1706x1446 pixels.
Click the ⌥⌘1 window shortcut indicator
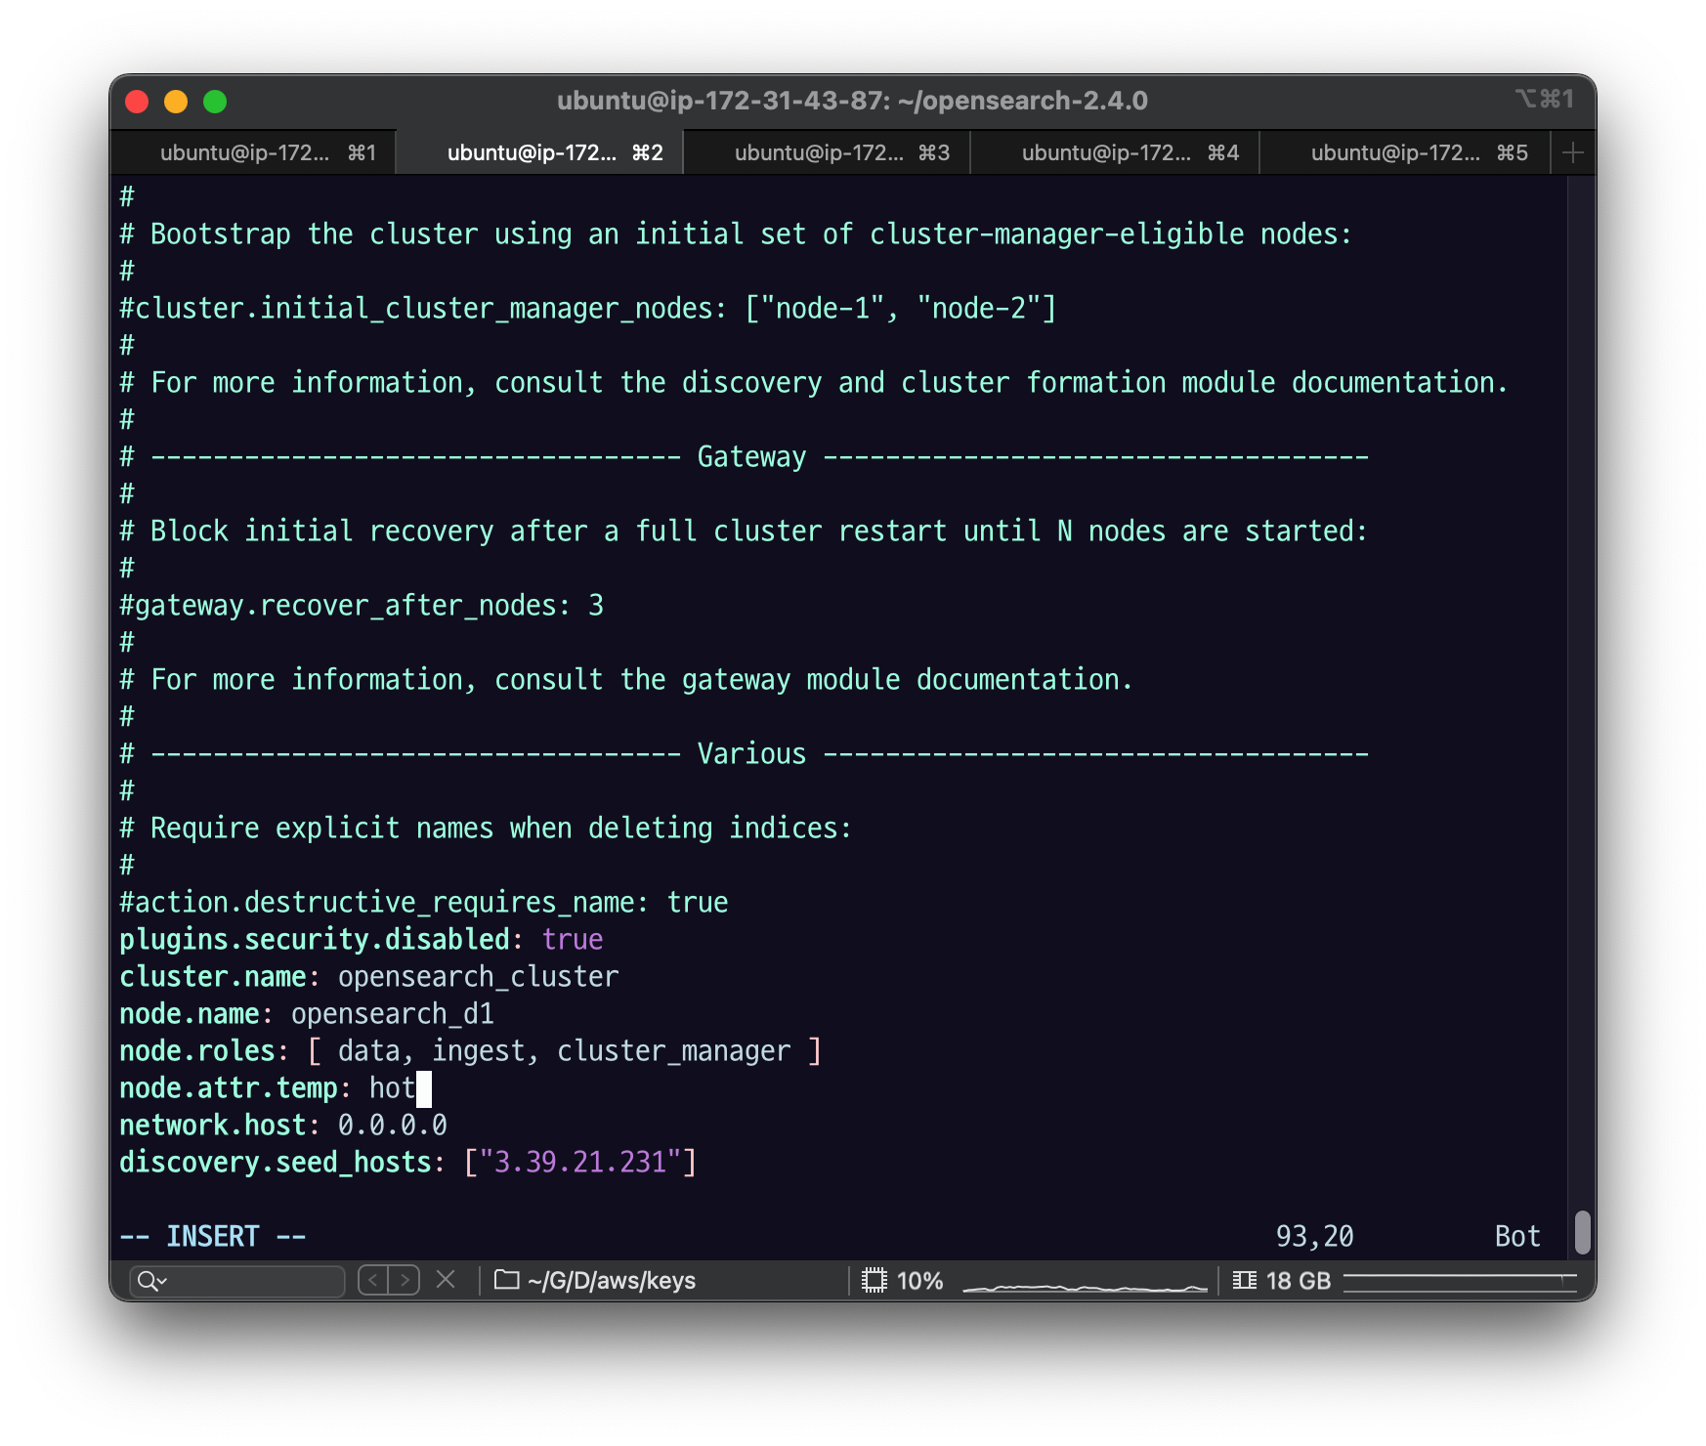pos(1545,99)
